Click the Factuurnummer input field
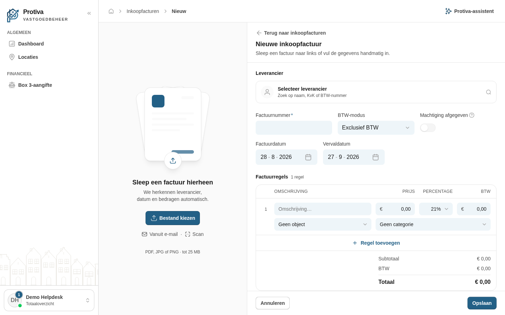The image size is (505, 315). pos(294,128)
